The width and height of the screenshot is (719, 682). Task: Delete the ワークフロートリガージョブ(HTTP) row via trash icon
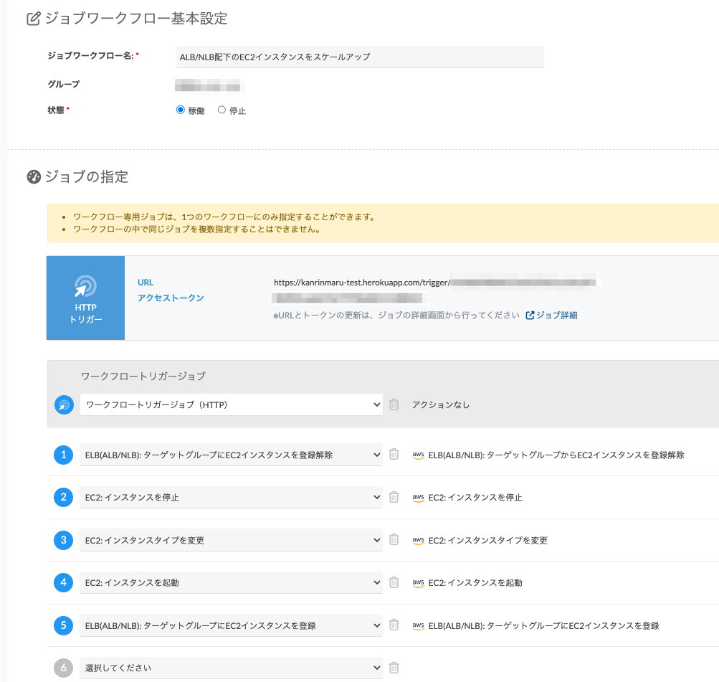click(x=394, y=404)
